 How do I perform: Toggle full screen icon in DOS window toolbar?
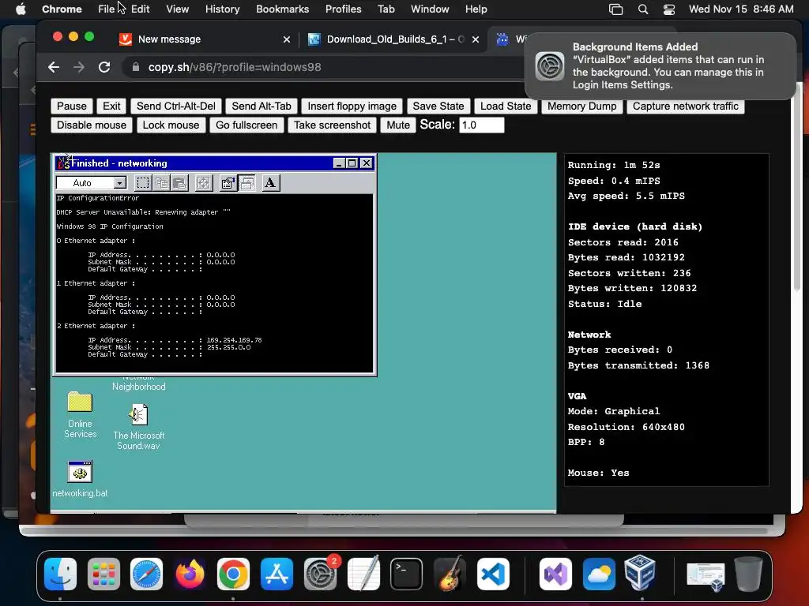204,183
